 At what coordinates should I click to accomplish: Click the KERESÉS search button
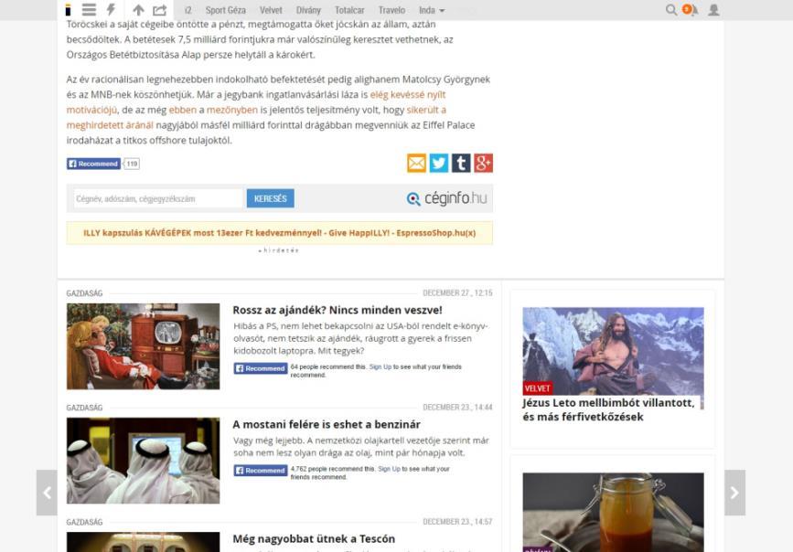coord(271,198)
